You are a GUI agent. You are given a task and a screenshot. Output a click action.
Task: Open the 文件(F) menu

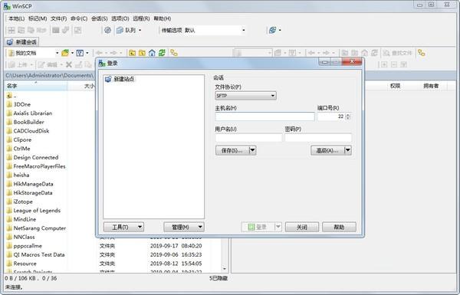[59, 18]
